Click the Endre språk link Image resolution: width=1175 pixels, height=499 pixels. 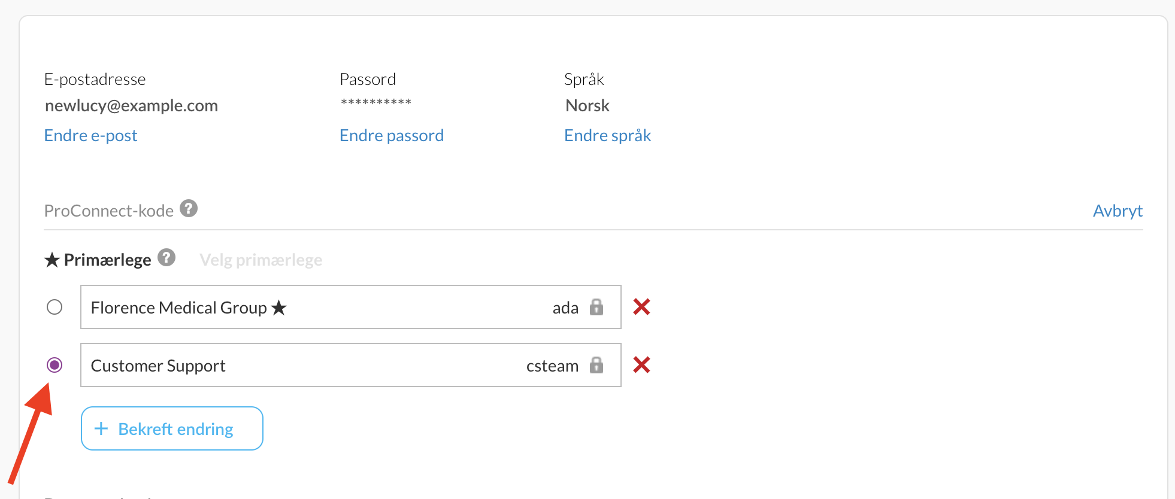click(608, 135)
